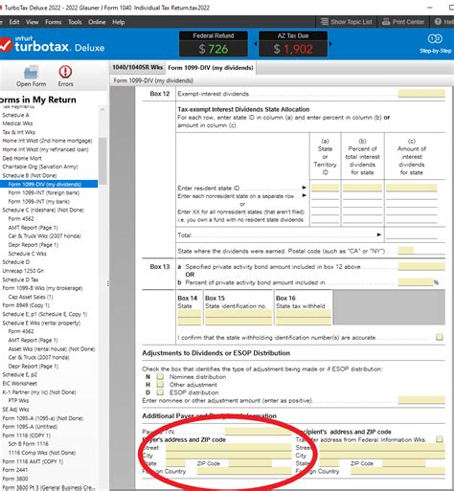Click the red Errors alert icon

(x=65, y=72)
